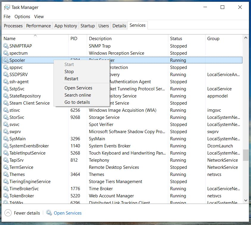This screenshot has height=225, width=251.
Task: Click the swprv service gear icon
Action: point(6,132)
